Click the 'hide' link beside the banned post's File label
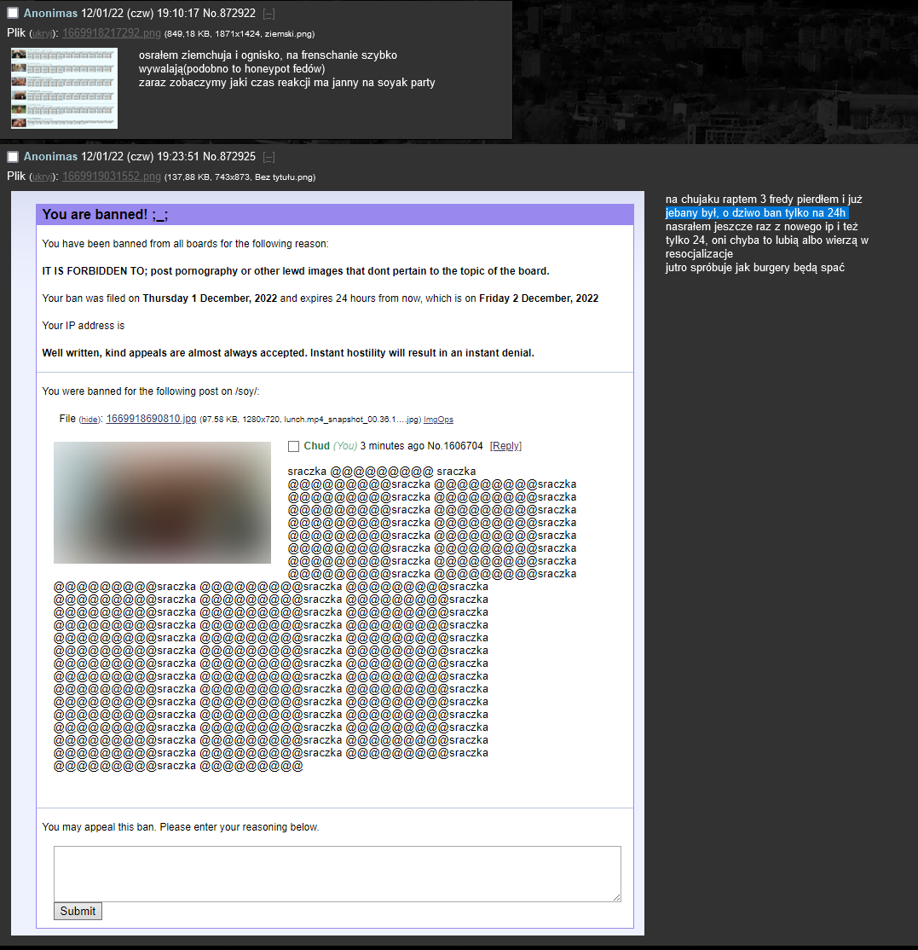This screenshot has height=950, width=918. pos(89,420)
